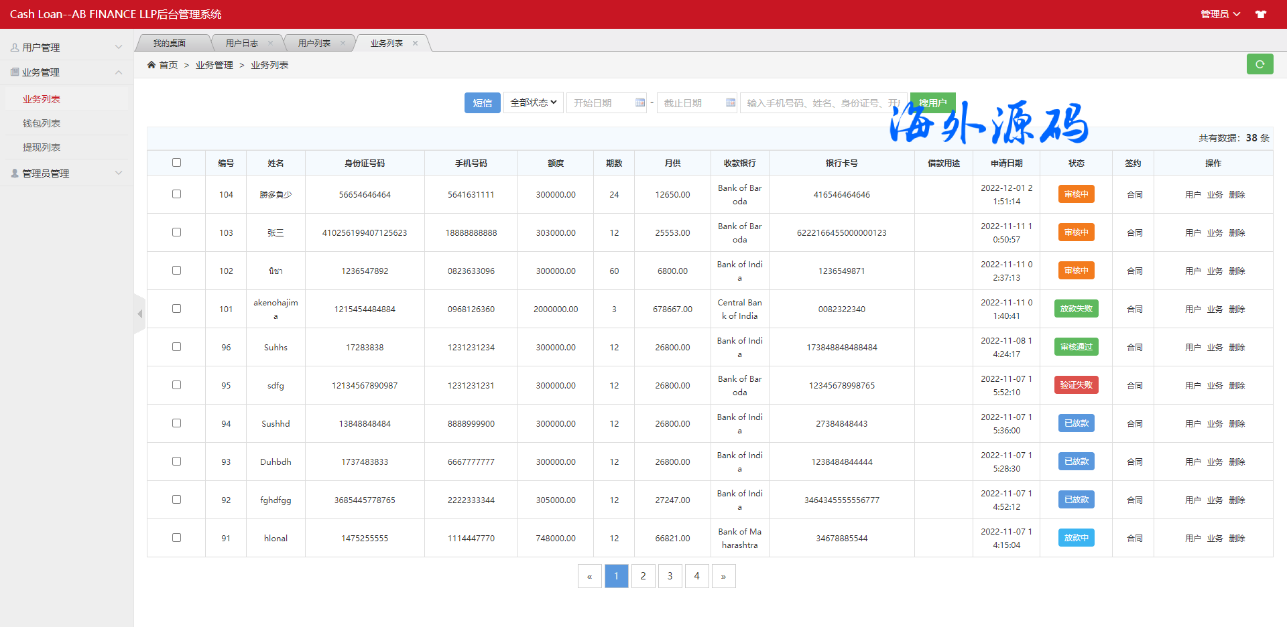Go to page 3 of results
The image size is (1287, 627).
(670, 576)
